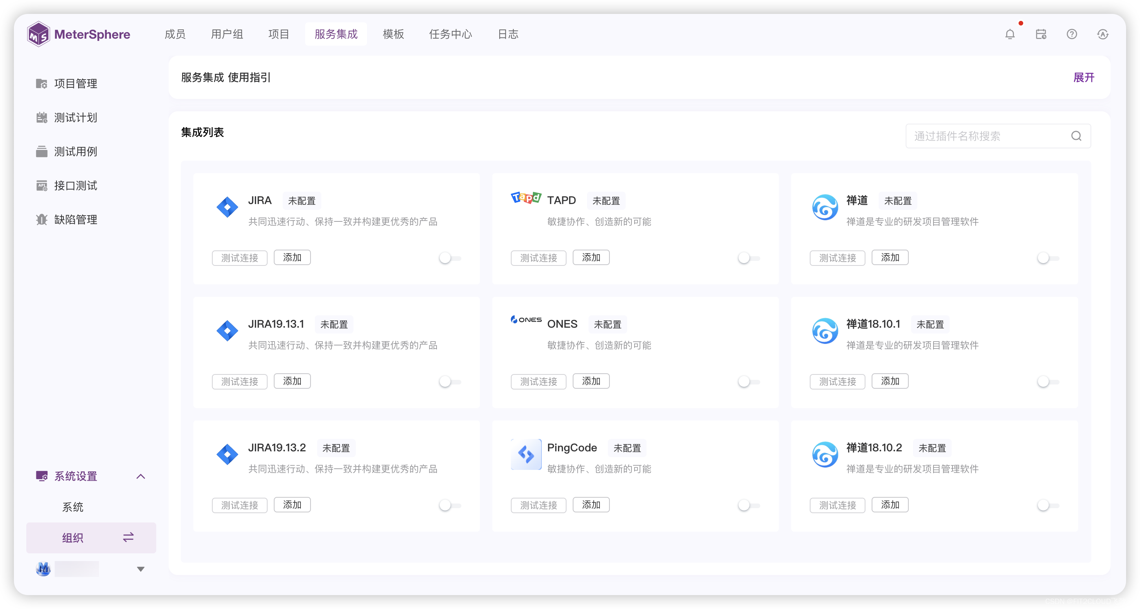Collapse the 系统设置 menu chevron
1140x609 pixels.
point(141,476)
